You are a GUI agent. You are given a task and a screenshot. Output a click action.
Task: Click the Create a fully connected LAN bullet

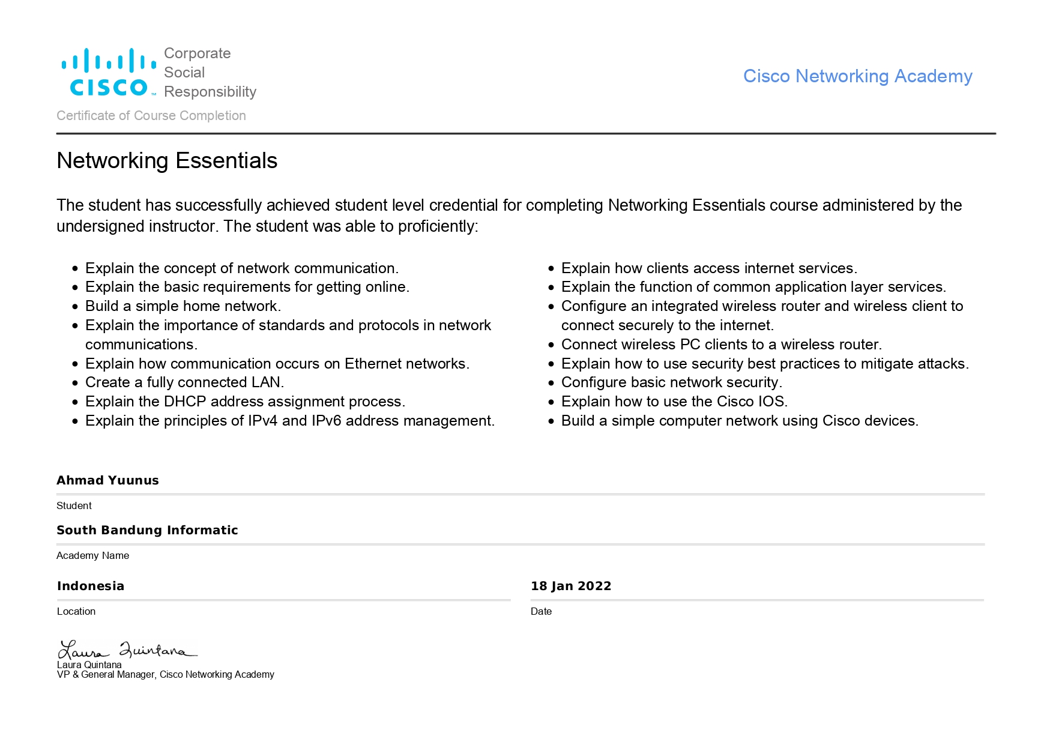coord(185,382)
